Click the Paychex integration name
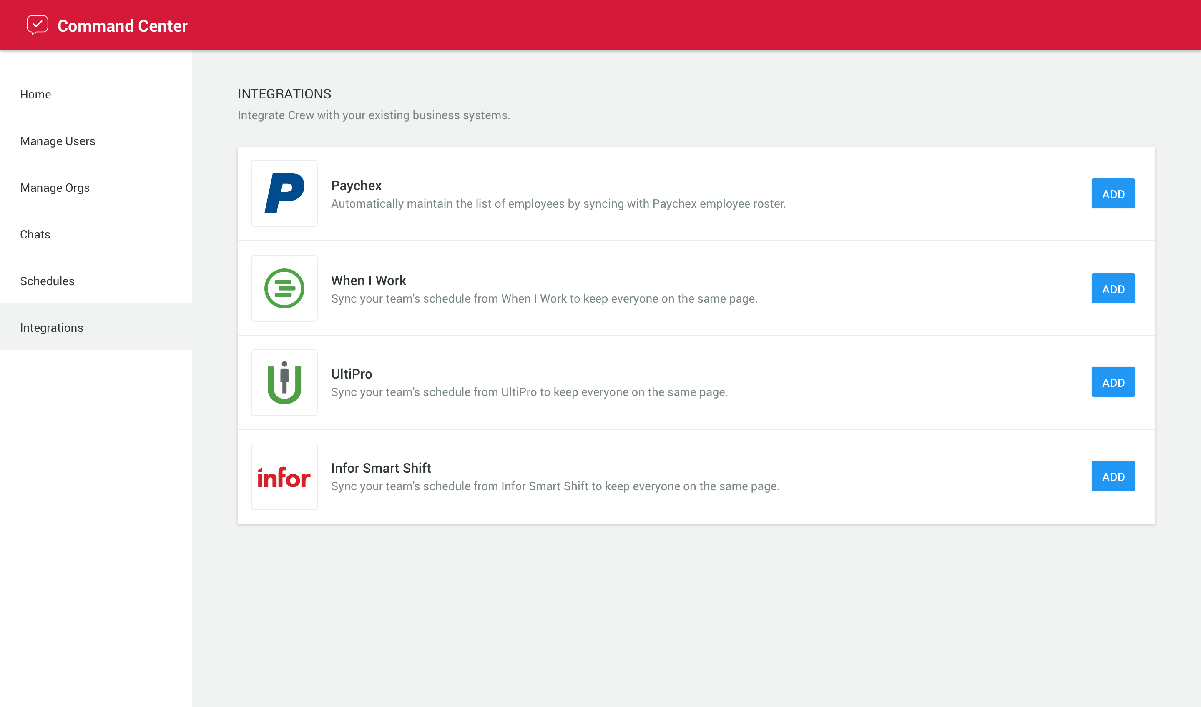1201x707 pixels. (357, 186)
